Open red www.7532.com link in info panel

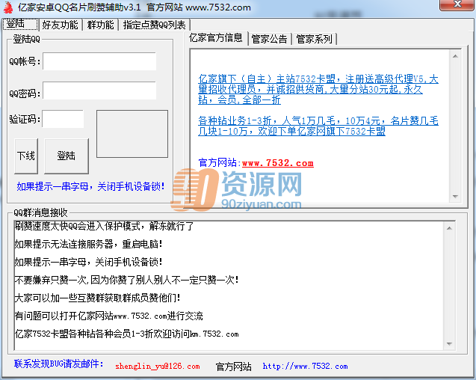[x=278, y=163]
